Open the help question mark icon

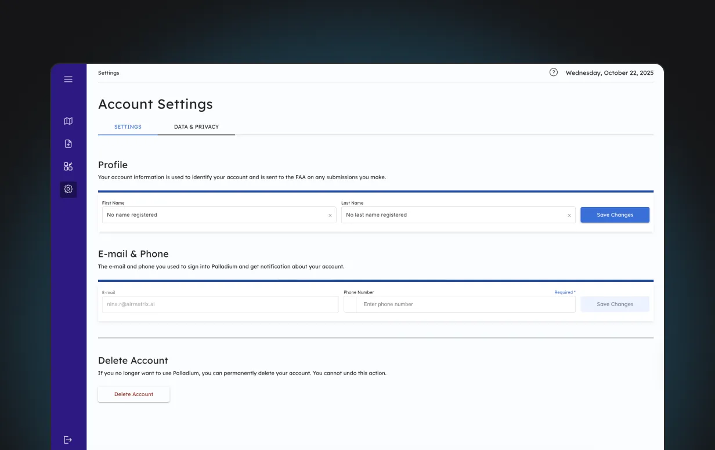(x=554, y=72)
